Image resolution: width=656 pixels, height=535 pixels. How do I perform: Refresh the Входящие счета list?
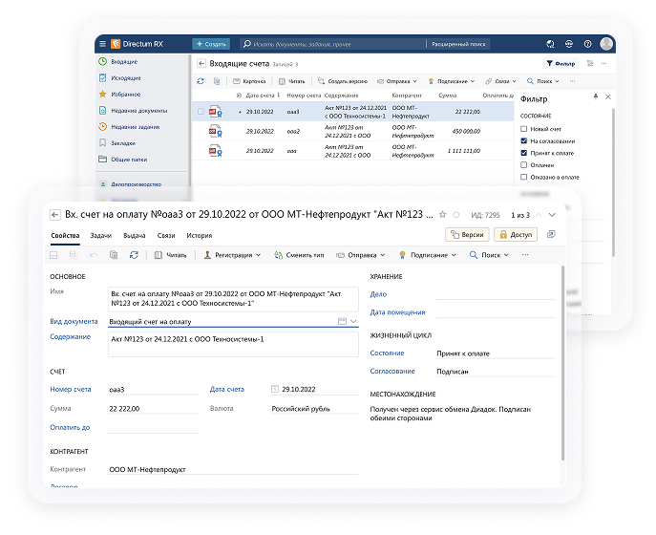pyautogui.click(x=201, y=81)
